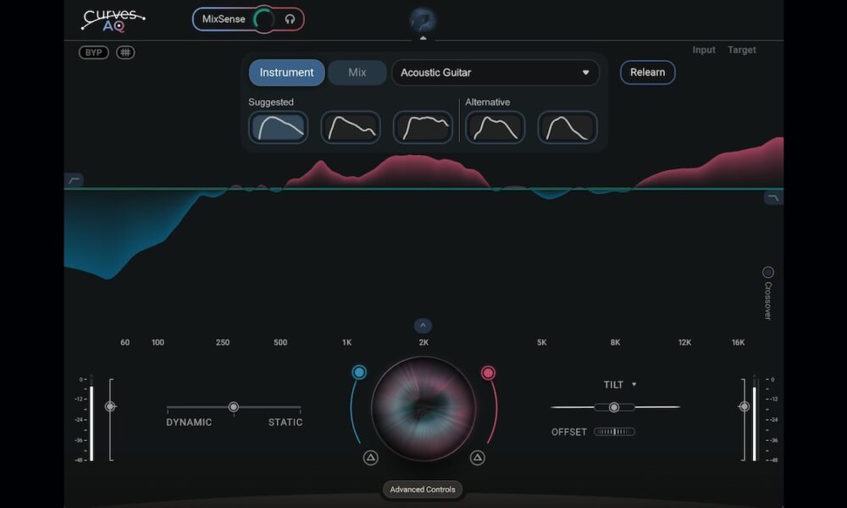This screenshot has width=847, height=508.
Task: Select the Instrument tab
Action: click(x=286, y=72)
